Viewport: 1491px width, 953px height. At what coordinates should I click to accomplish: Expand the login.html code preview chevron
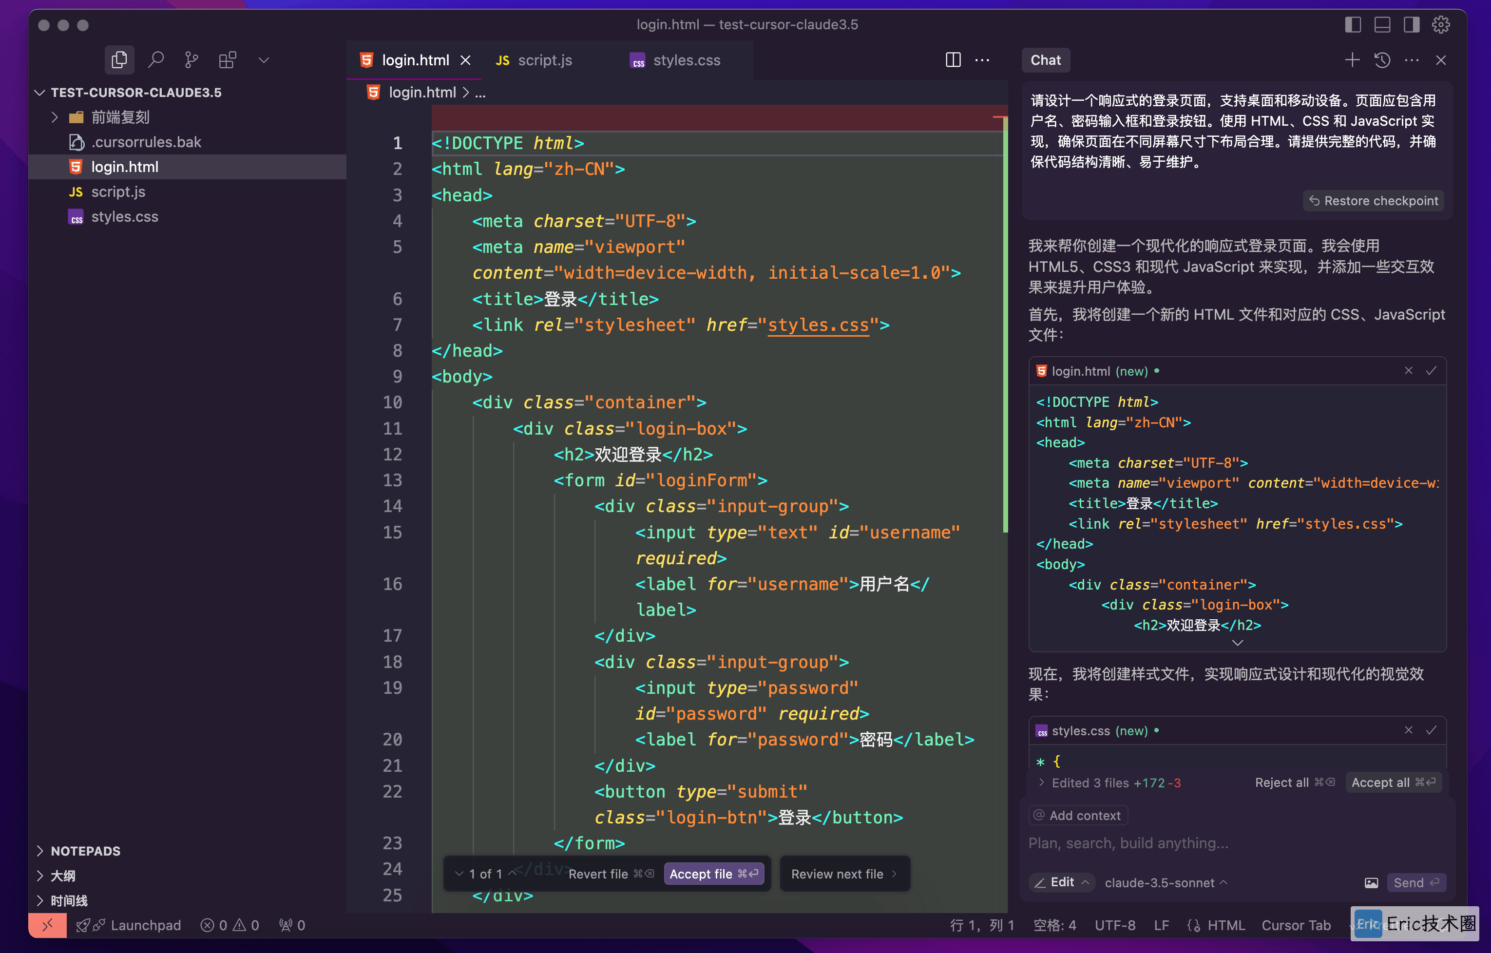coord(1237,643)
